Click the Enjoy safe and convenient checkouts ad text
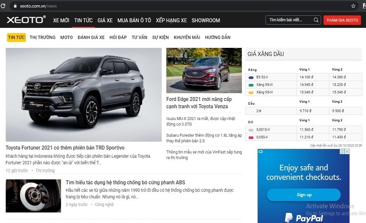Screen dimensions: 366x223 [x=304, y=172]
